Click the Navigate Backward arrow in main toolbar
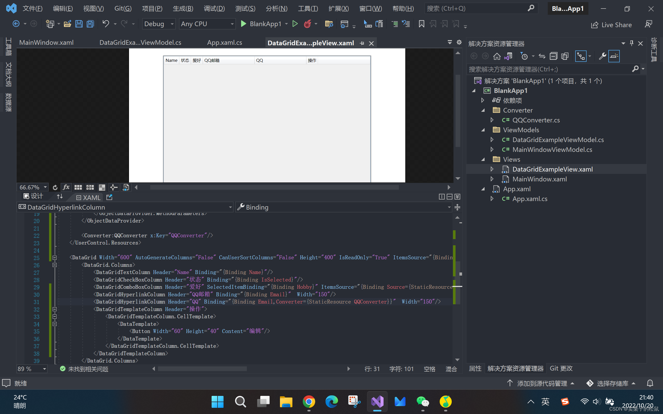The width and height of the screenshot is (663, 414). click(16, 24)
